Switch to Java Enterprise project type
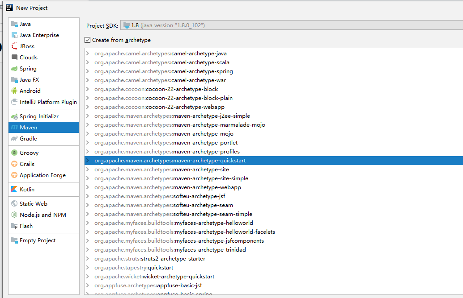Screen dimensions: 463x298 click(44, 35)
